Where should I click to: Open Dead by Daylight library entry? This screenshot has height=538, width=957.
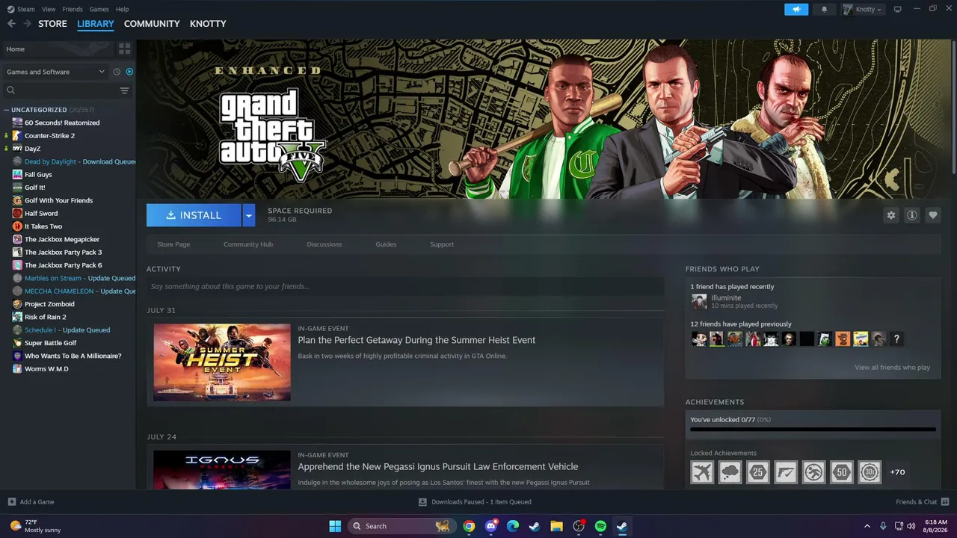(x=50, y=161)
